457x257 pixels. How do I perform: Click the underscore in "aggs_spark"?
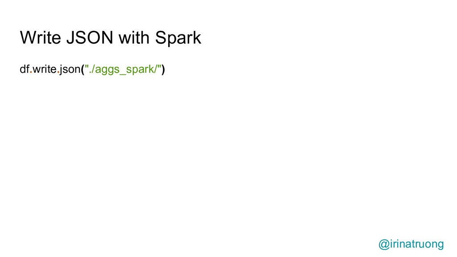point(123,75)
